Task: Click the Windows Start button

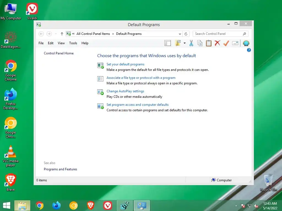Action: coord(7,206)
